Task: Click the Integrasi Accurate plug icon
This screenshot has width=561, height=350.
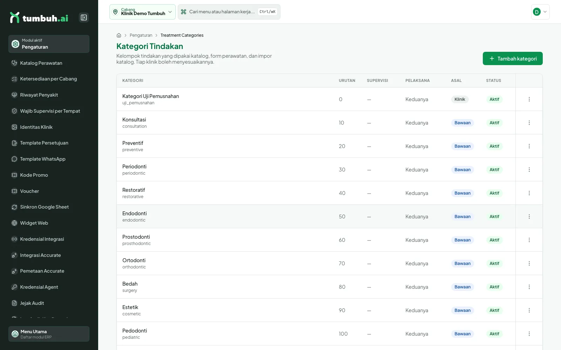Action: pyautogui.click(x=14, y=255)
